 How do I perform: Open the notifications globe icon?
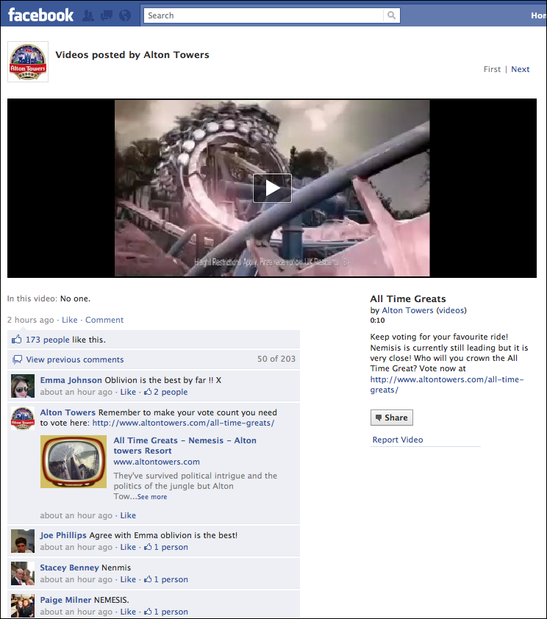[125, 15]
